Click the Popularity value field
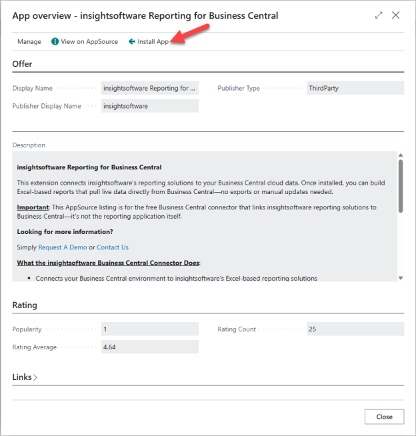This screenshot has height=436, width=416. click(150, 329)
